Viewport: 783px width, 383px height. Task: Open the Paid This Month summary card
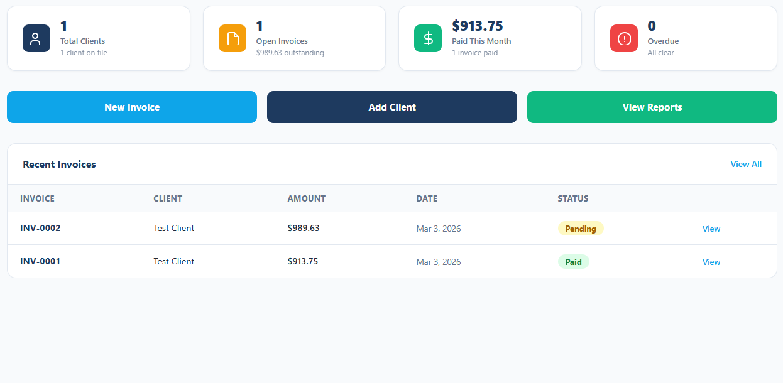click(x=490, y=38)
